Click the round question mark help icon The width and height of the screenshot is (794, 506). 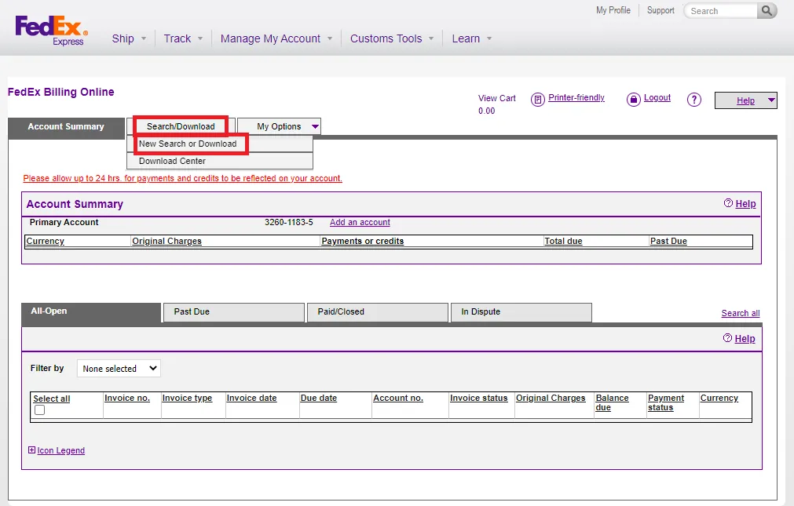693,100
